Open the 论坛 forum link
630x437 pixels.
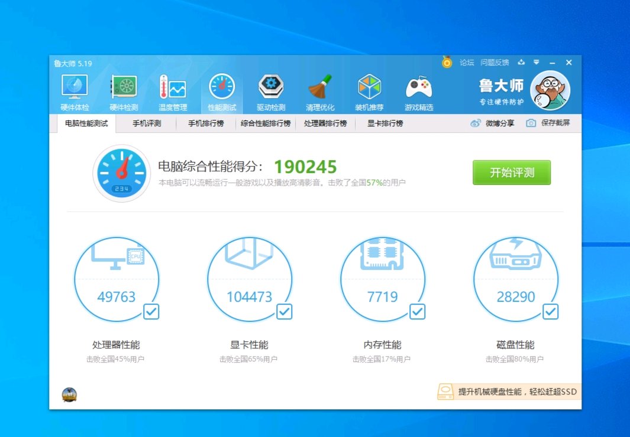[467, 63]
